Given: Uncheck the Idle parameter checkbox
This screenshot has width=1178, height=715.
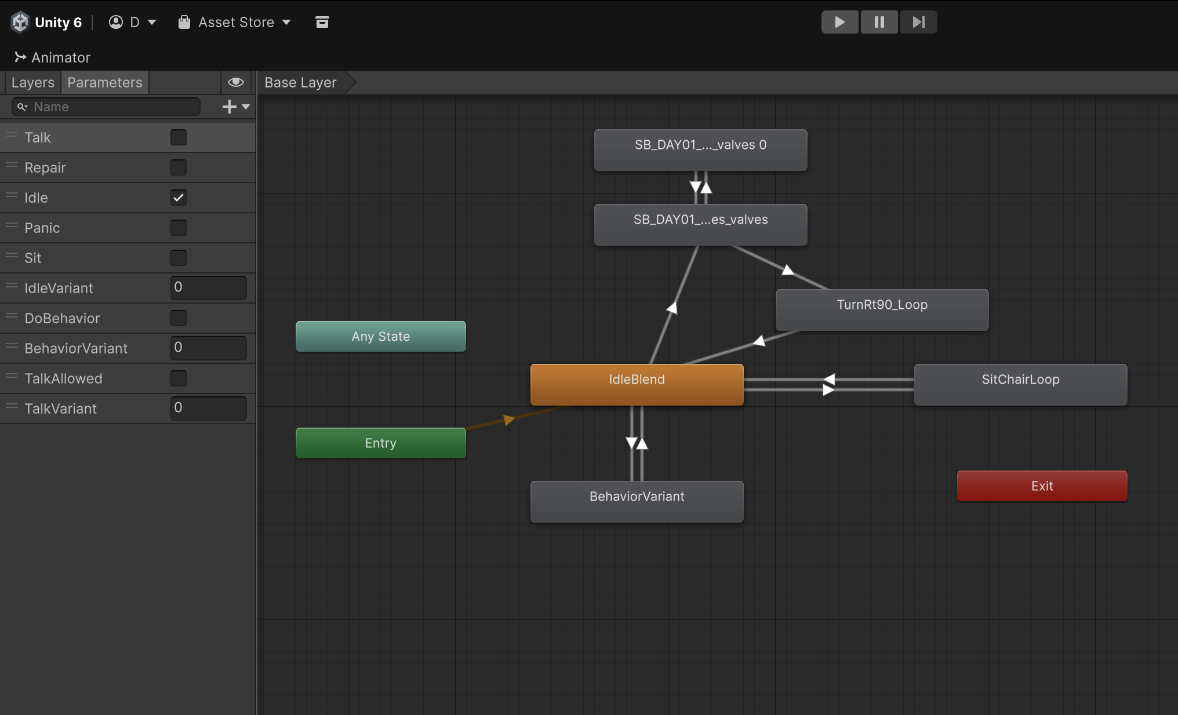Looking at the screenshot, I should [x=179, y=198].
